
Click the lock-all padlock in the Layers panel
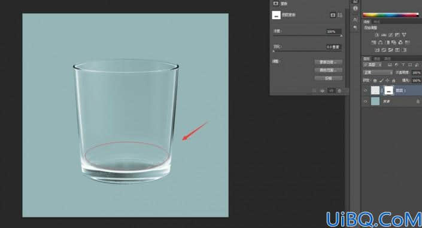(394, 81)
